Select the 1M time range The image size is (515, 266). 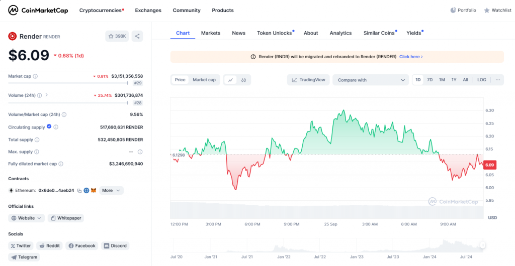click(x=442, y=80)
